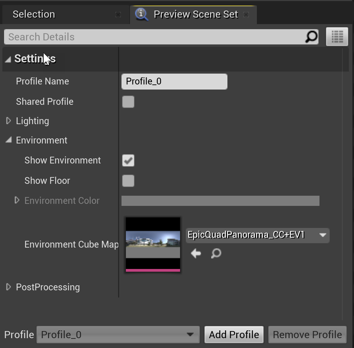Image resolution: width=354 pixels, height=348 pixels.
Task: Click the search magnifier icon in Search Details
Action: [311, 37]
